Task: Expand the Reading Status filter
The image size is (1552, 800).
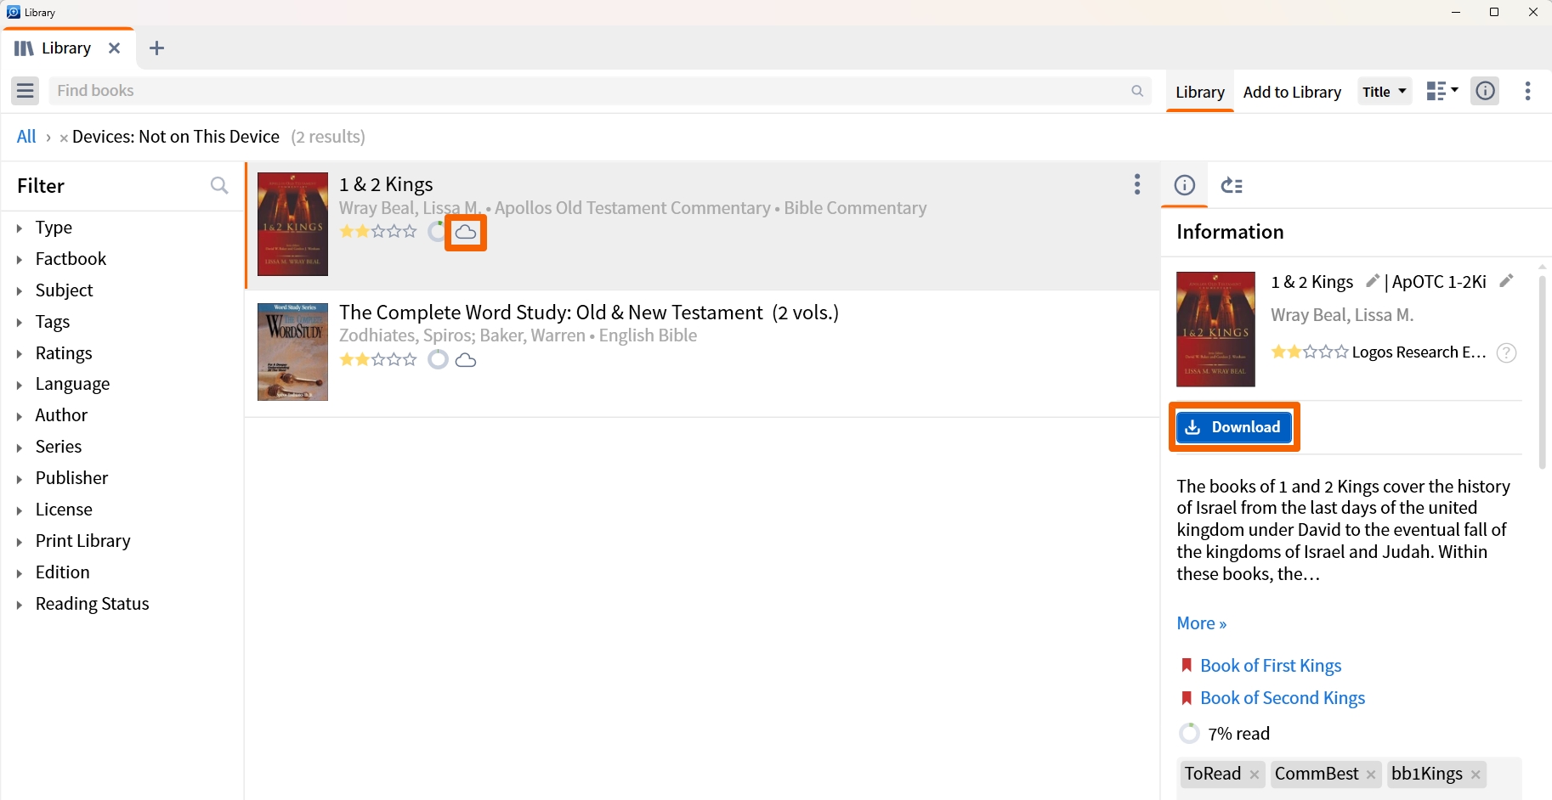Action: click(x=19, y=605)
